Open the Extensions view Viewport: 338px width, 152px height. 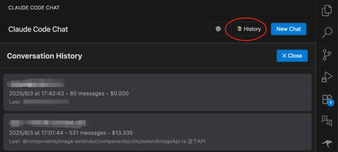point(327,100)
